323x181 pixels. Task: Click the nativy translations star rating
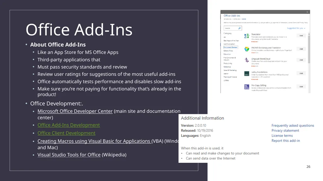(x=255, y=79)
